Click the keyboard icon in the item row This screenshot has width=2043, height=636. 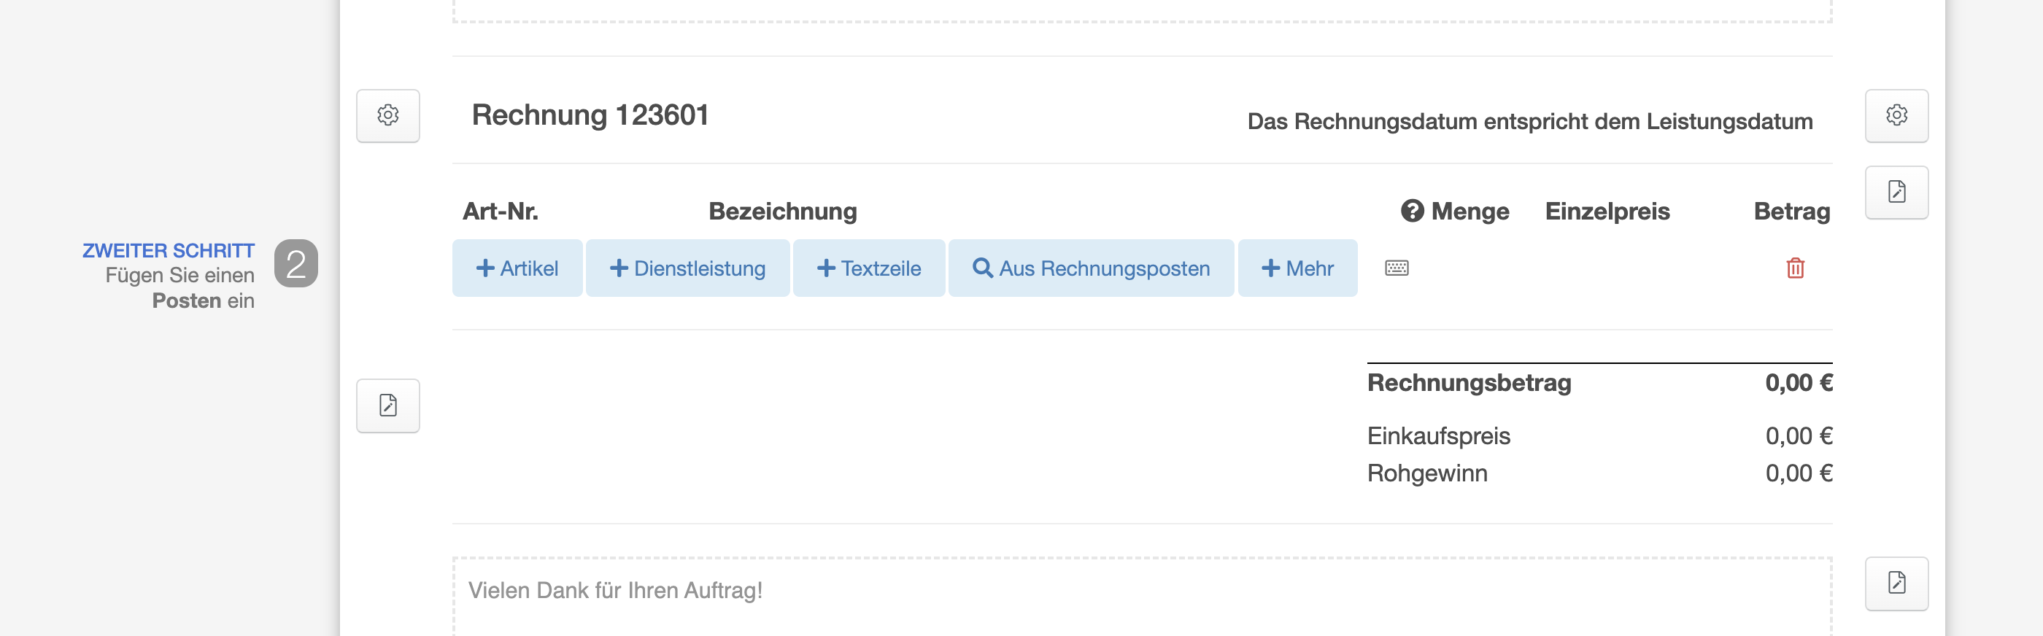[1397, 268]
